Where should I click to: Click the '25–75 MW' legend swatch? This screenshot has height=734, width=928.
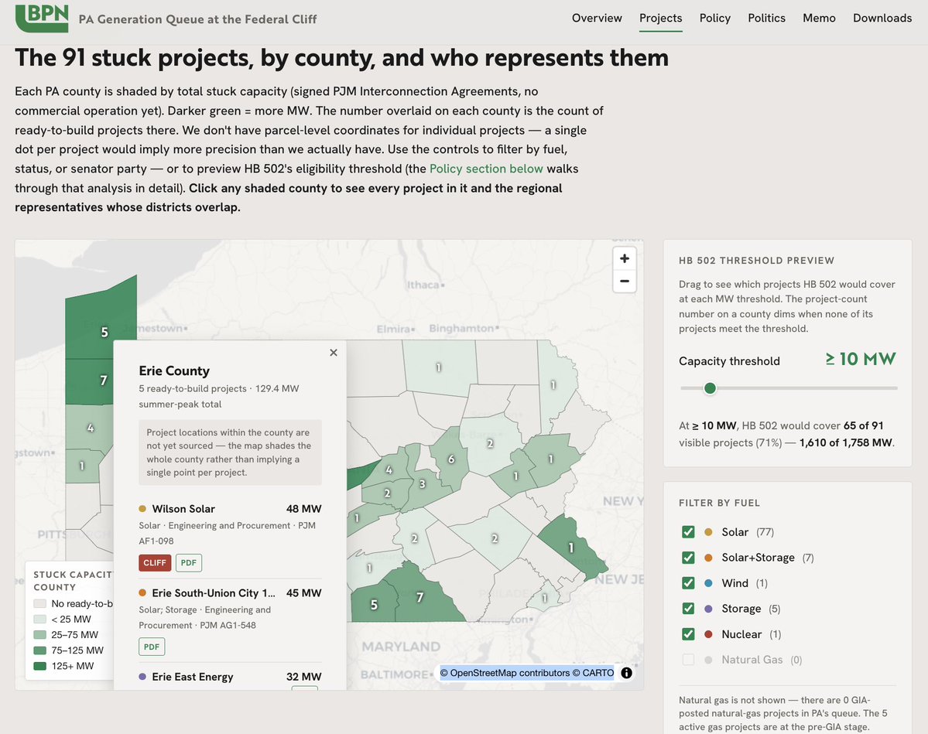pyautogui.click(x=40, y=635)
